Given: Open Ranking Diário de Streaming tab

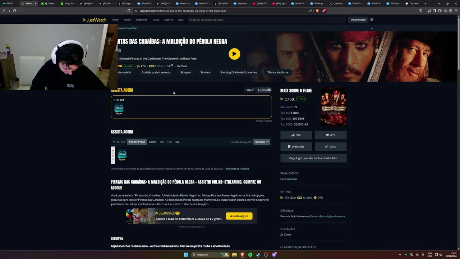Looking at the screenshot, I should pos(239,72).
